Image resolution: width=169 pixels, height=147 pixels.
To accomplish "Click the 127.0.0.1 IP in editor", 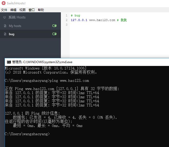I will [79, 20].
